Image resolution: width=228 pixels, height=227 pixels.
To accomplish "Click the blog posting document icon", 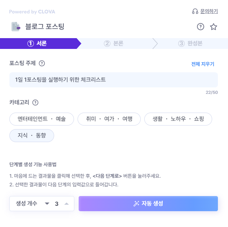I will 16,27.
